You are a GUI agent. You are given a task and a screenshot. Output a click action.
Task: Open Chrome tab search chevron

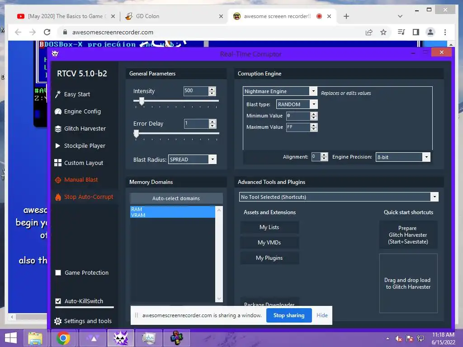pyautogui.click(x=400, y=16)
